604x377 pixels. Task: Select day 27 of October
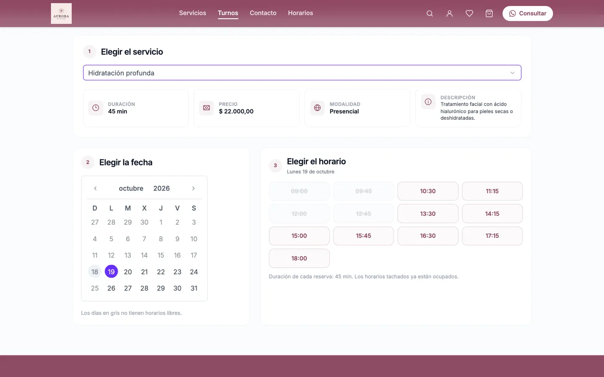click(128, 288)
